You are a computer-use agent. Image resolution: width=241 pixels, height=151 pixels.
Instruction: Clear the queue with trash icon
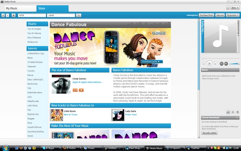tap(238, 112)
